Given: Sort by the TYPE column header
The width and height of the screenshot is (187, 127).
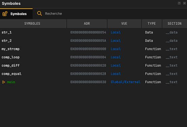Looking at the screenshot, I should click(x=152, y=24).
